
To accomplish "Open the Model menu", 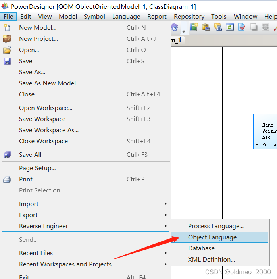I will point(68,17).
